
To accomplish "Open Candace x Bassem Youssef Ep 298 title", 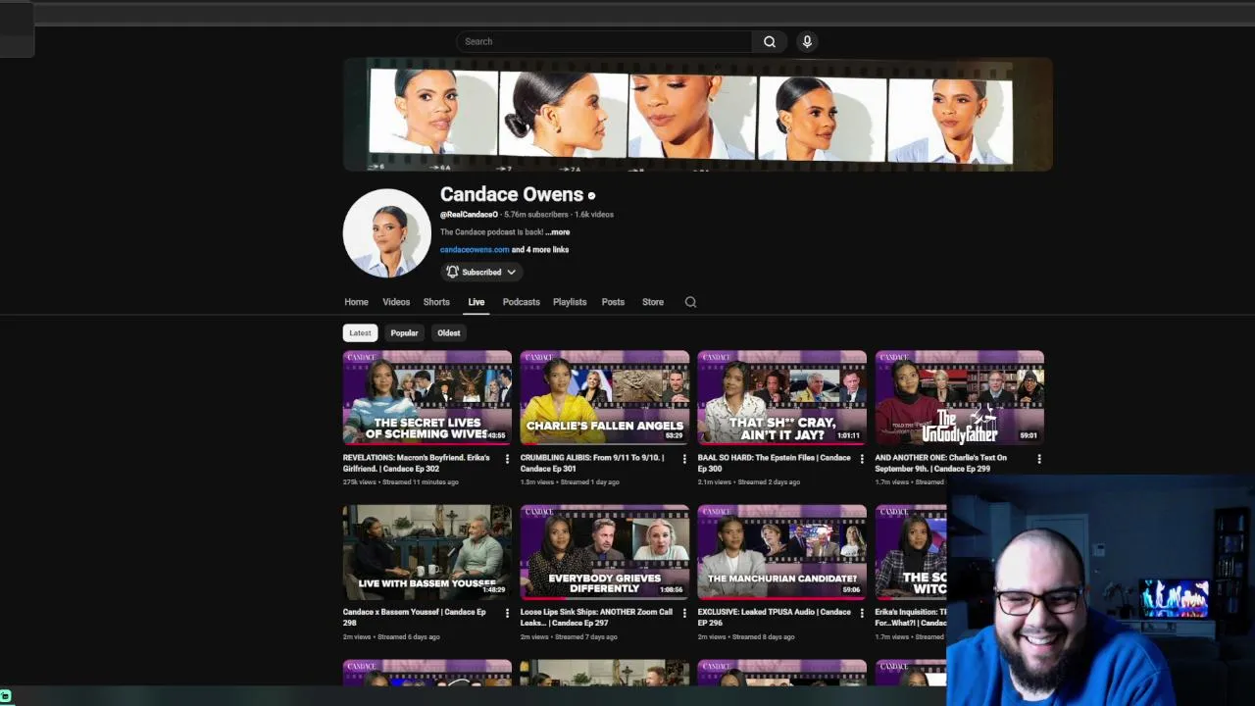I will tap(414, 618).
